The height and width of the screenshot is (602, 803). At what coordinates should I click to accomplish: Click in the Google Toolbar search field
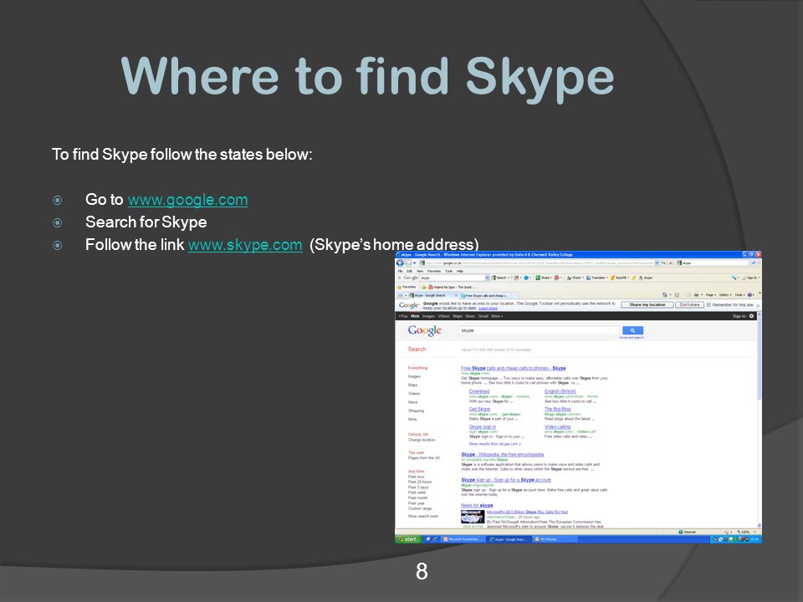pos(453,278)
